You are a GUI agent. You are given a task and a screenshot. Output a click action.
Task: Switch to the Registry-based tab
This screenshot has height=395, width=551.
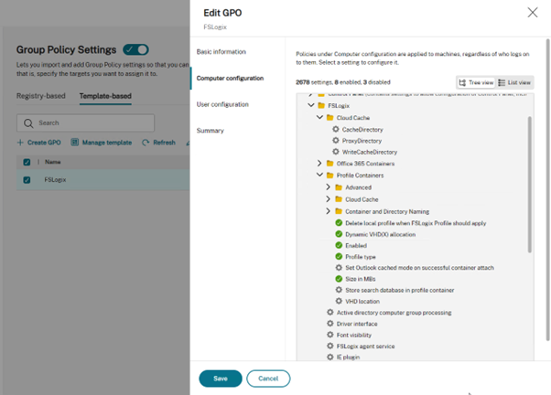tap(41, 96)
